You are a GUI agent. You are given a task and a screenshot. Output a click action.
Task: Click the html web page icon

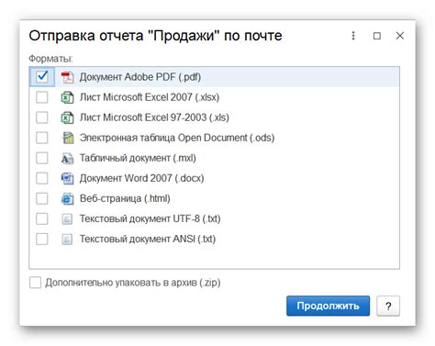[67, 198]
